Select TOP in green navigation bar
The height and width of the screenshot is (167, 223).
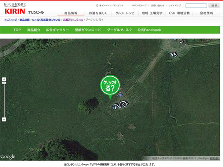coord(17,30)
